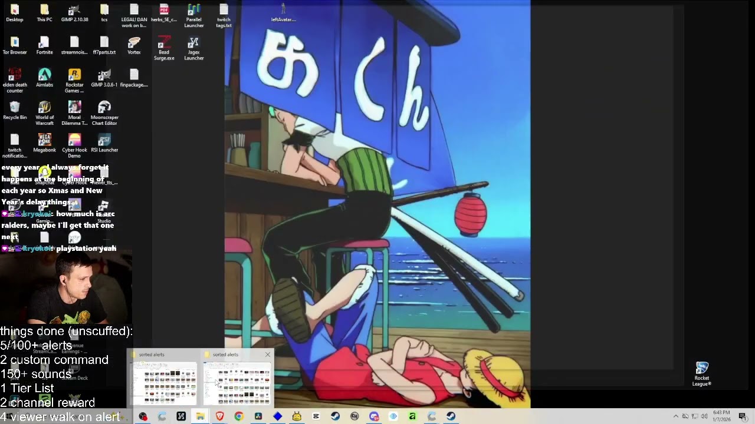Open the Desktop folder icon
Image resolution: width=755 pixels, height=424 pixels.
(15, 13)
